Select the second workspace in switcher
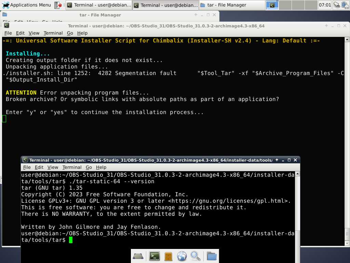The height and width of the screenshot is (263, 350). [285, 5]
